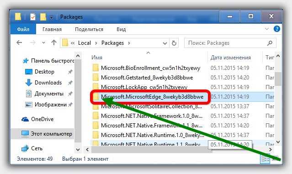Image resolution: width=292 pixels, height=174 pixels.
Task: Click folder icon of Microsoft.BioEnrollment row
Action: coord(96,68)
